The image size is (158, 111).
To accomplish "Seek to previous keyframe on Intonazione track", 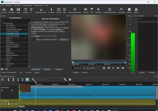I will tap(2, 104).
